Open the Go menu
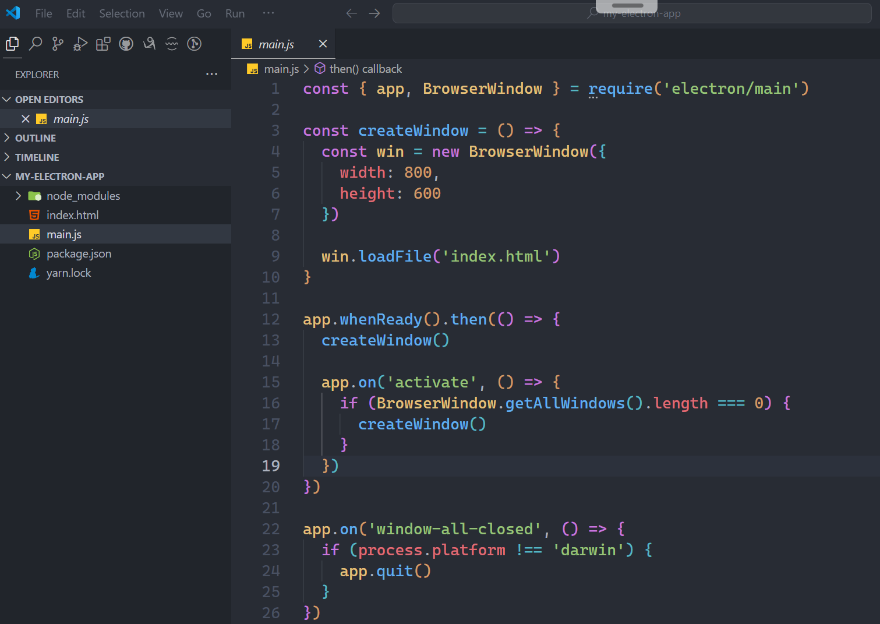Viewport: 880px width, 624px height. pos(204,13)
